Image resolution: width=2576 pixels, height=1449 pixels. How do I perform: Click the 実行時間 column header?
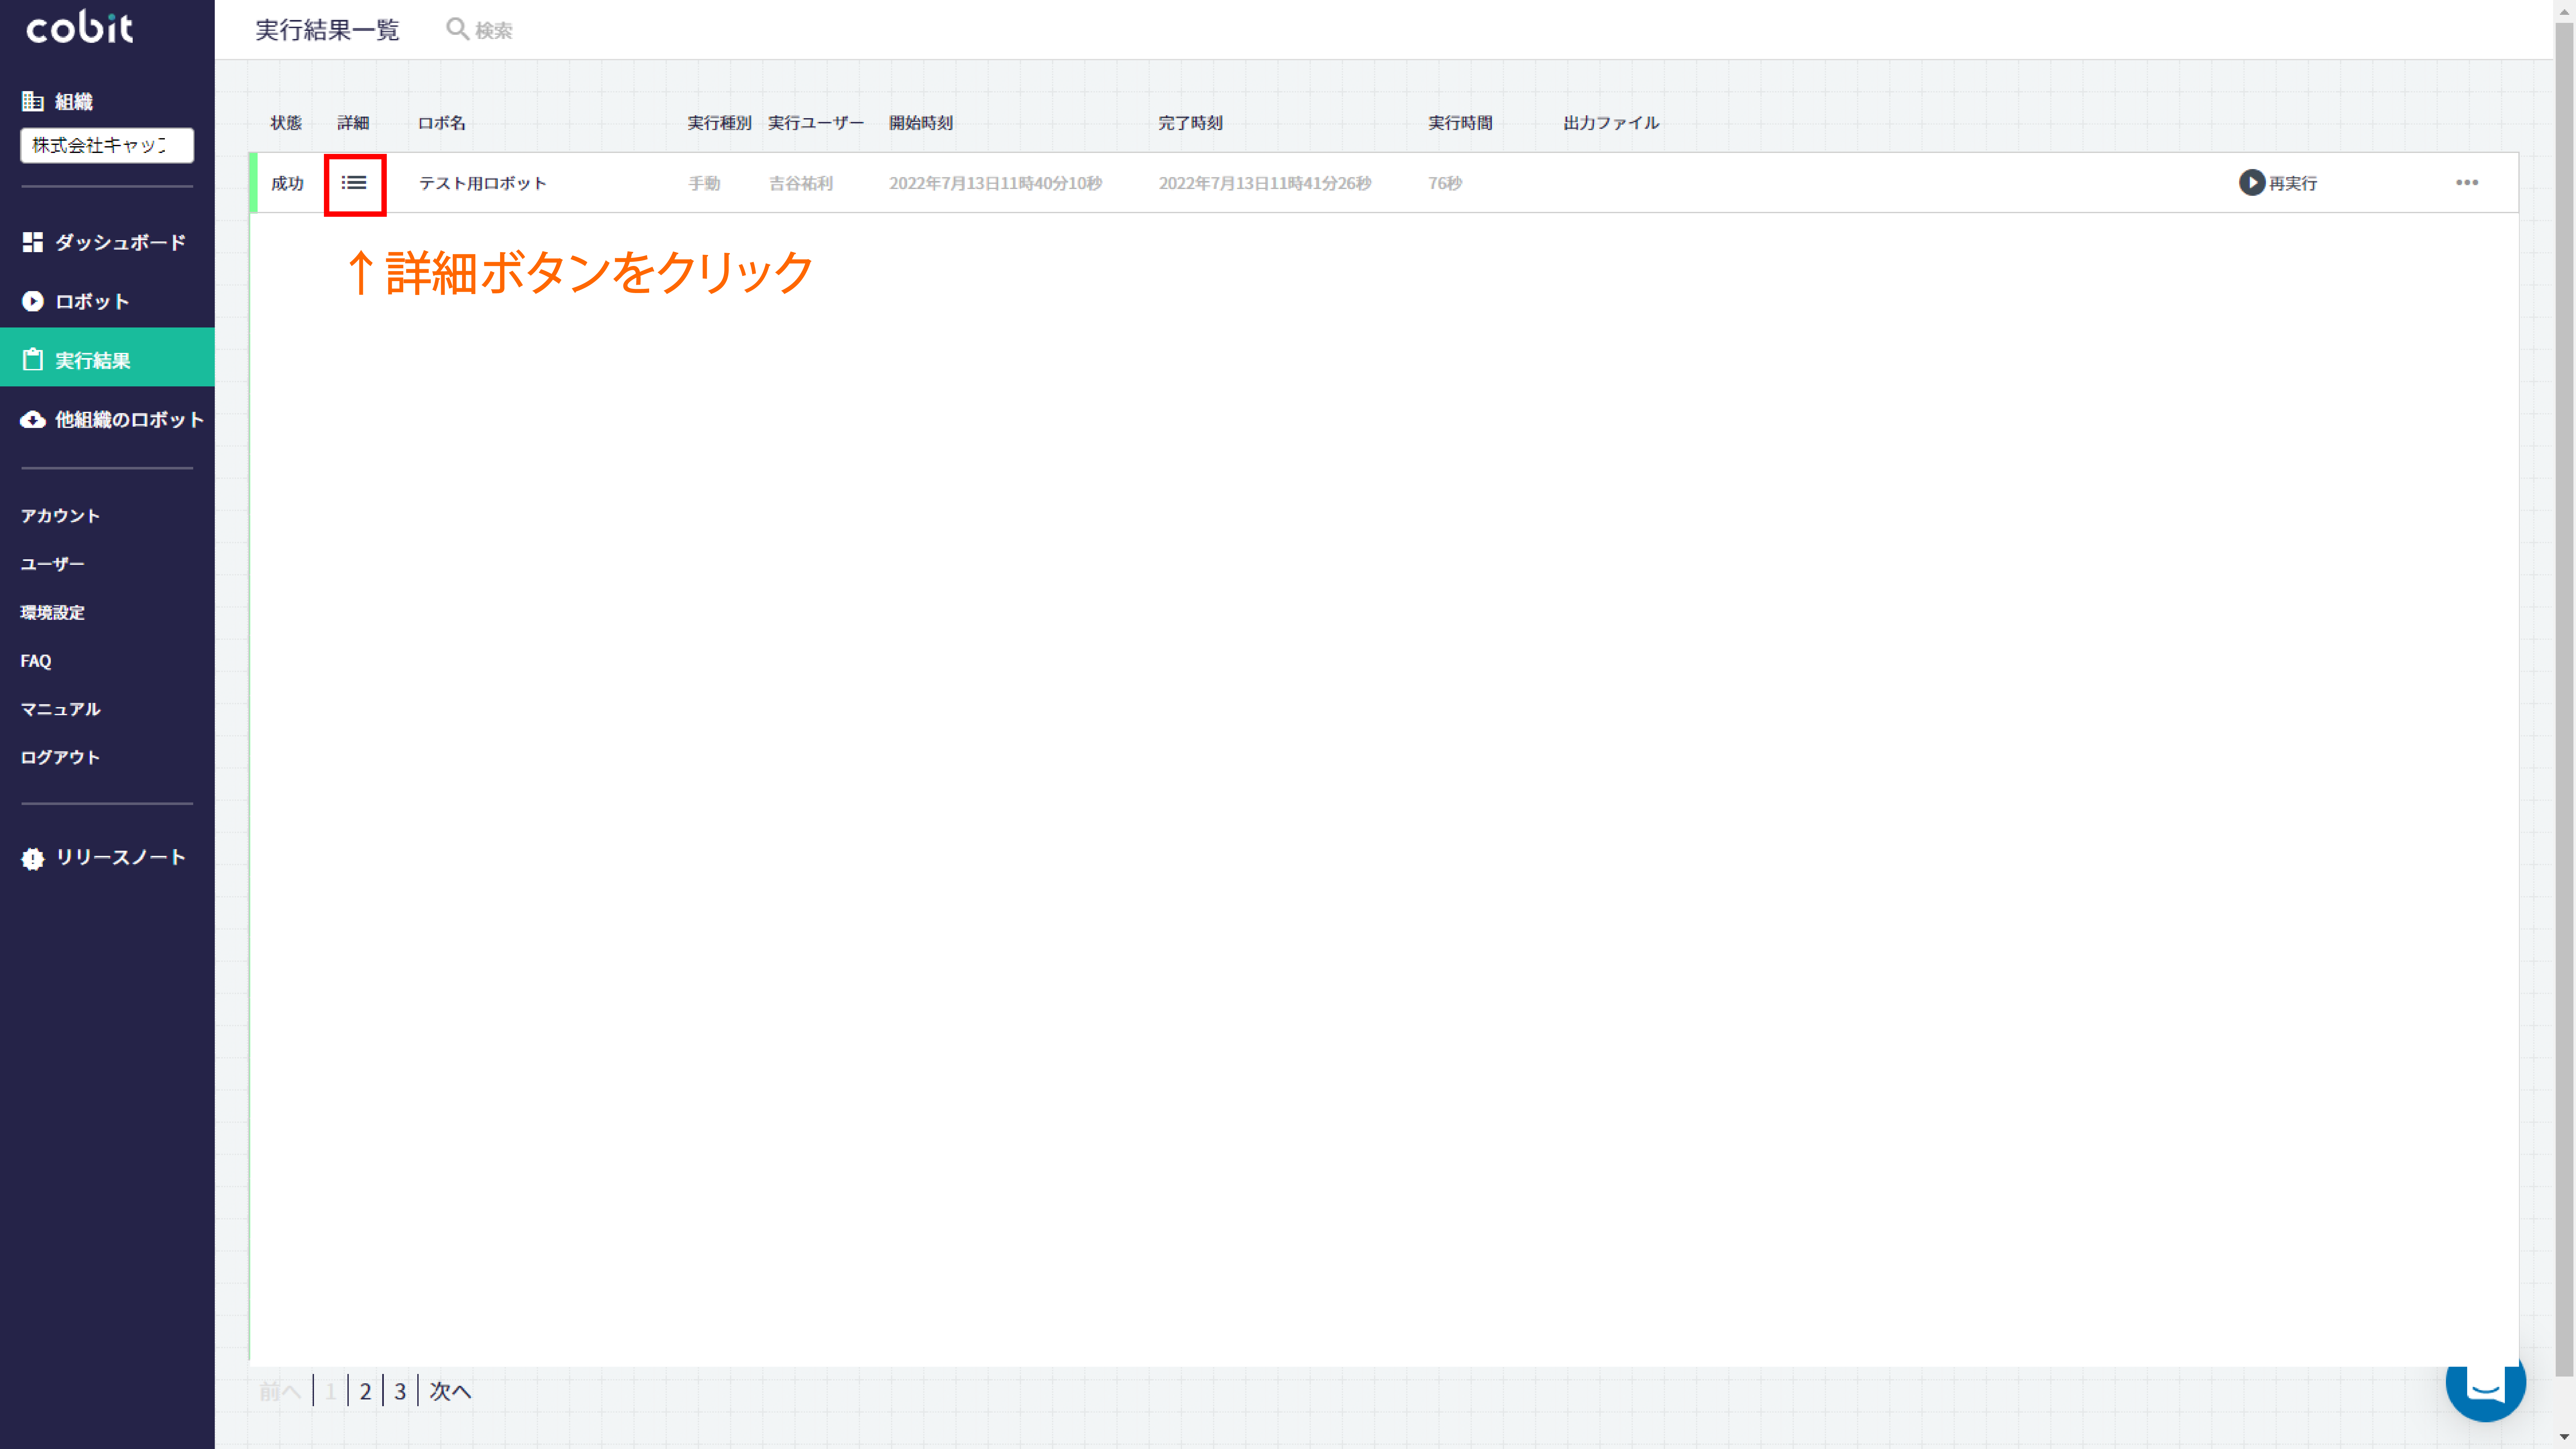(x=1460, y=123)
